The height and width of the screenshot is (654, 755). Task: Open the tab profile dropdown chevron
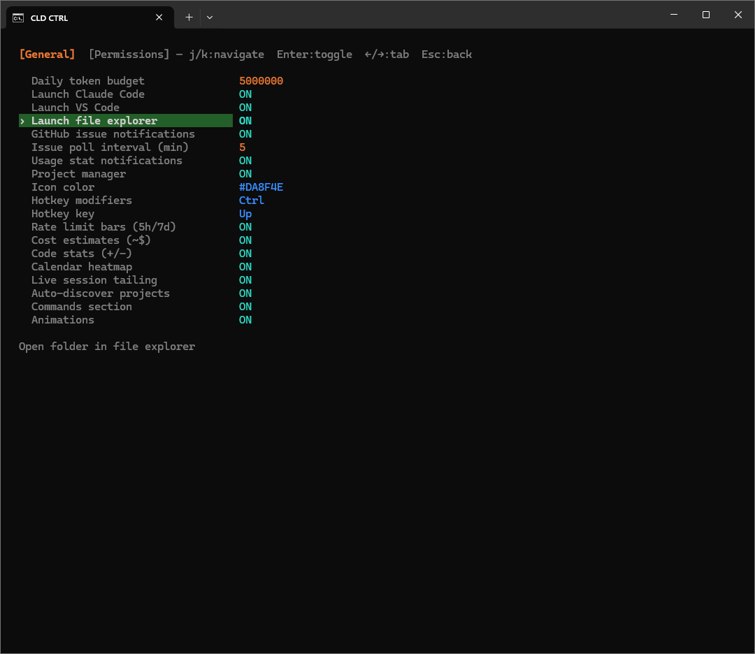tap(210, 17)
